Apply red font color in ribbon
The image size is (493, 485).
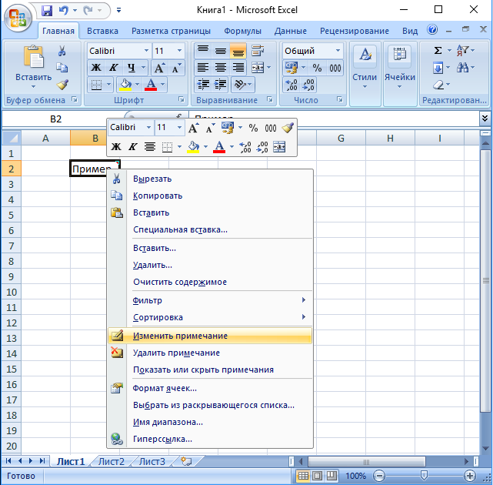pos(151,85)
